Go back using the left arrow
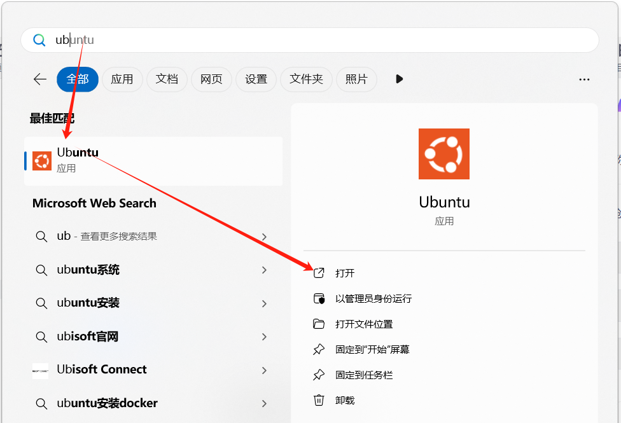621x423 pixels. [40, 80]
